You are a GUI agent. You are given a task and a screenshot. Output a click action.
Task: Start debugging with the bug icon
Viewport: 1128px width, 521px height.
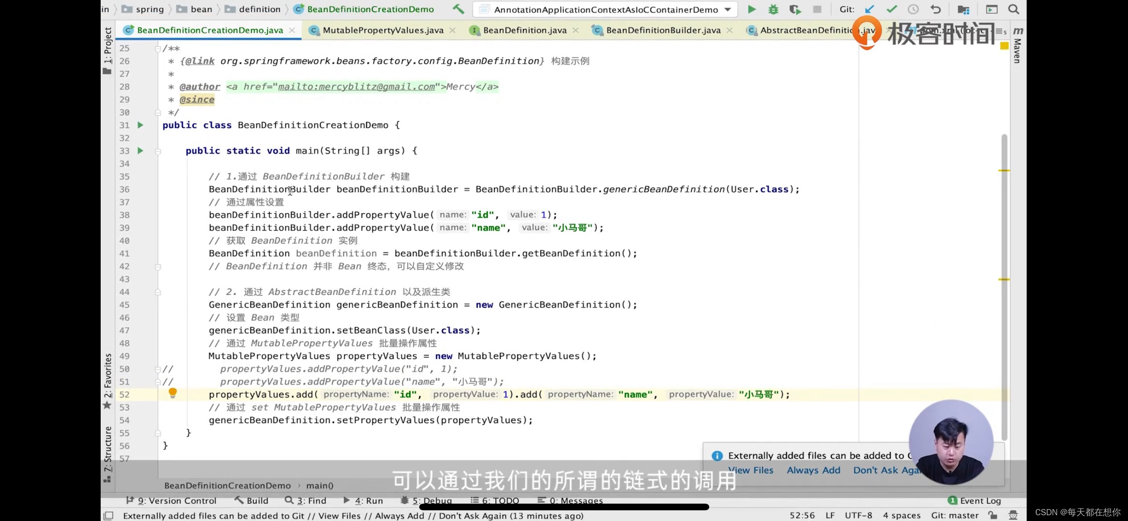coord(773,9)
